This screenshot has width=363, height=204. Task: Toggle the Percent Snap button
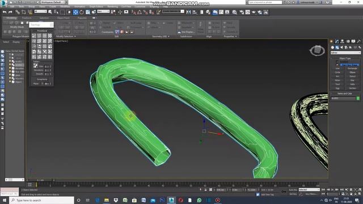pyautogui.click(x=145, y=12)
